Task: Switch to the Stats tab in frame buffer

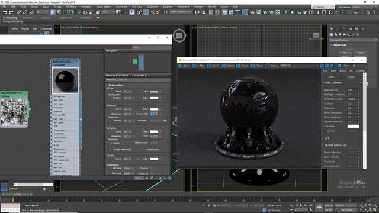Action: (333, 71)
